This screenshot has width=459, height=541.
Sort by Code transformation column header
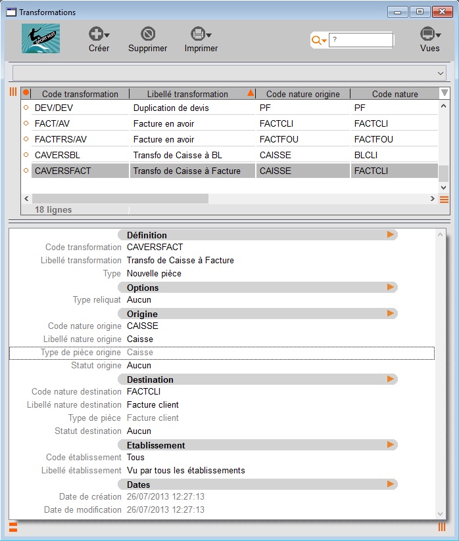point(80,94)
